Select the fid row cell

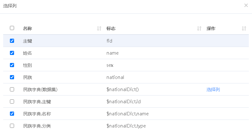(x=109, y=41)
